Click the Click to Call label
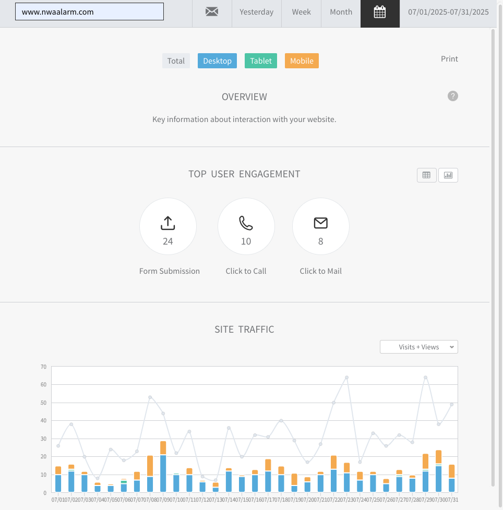Image resolution: width=503 pixels, height=510 pixels. pyautogui.click(x=246, y=271)
